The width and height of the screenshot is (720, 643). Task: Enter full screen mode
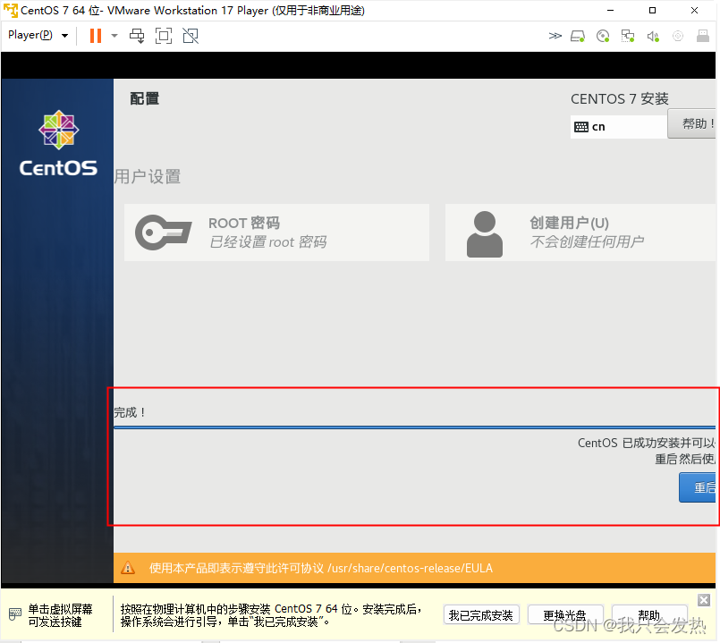click(164, 36)
